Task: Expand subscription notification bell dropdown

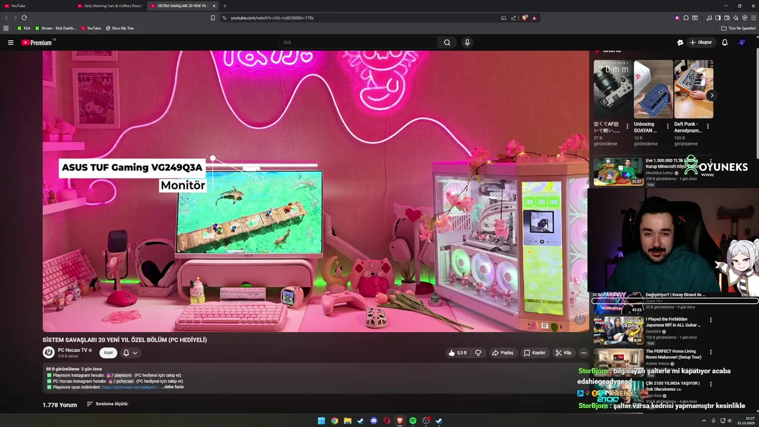Action: point(130,353)
